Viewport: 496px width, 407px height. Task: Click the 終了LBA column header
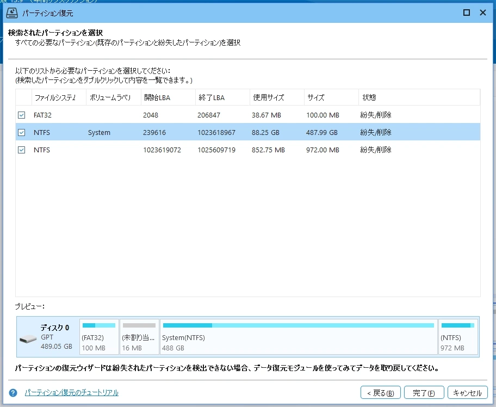point(222,97)
